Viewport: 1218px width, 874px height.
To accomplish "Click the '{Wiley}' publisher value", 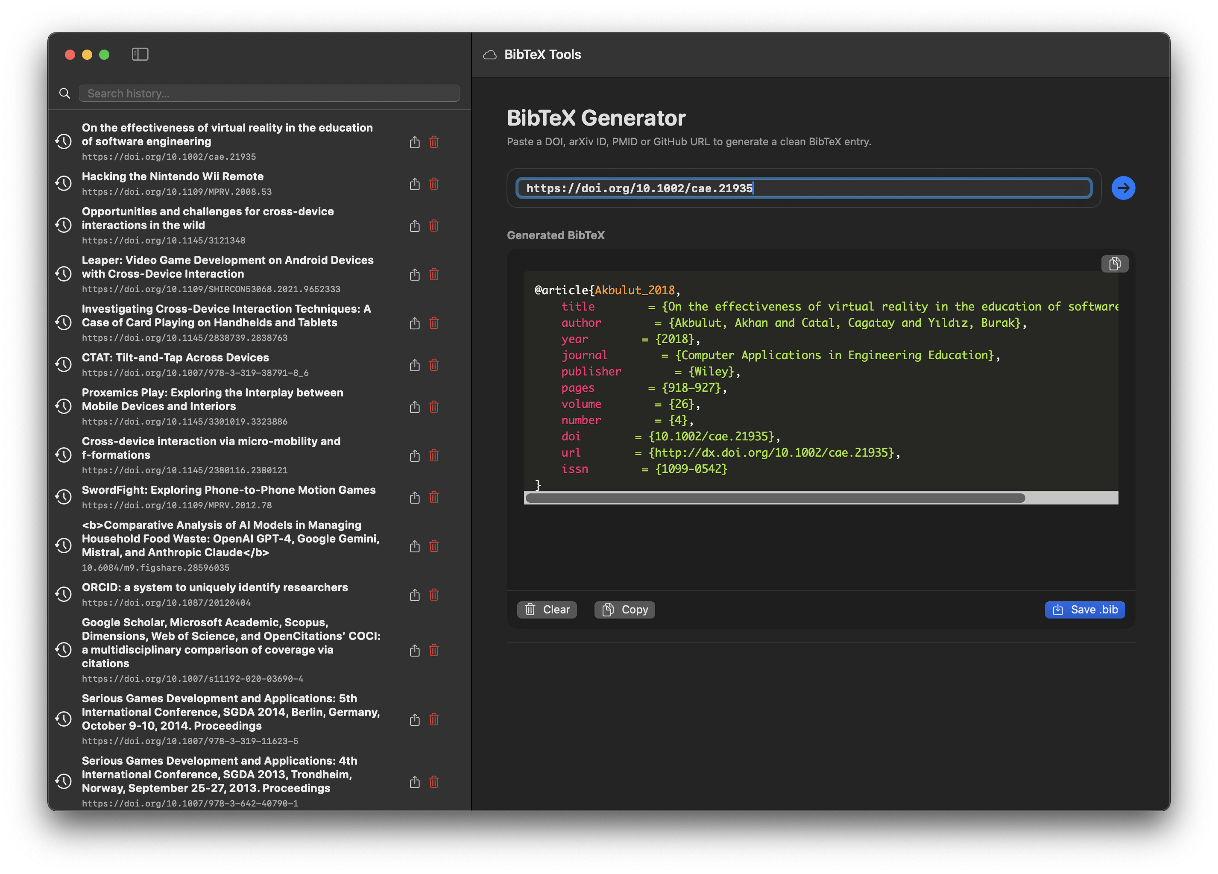I will (711, 372).
